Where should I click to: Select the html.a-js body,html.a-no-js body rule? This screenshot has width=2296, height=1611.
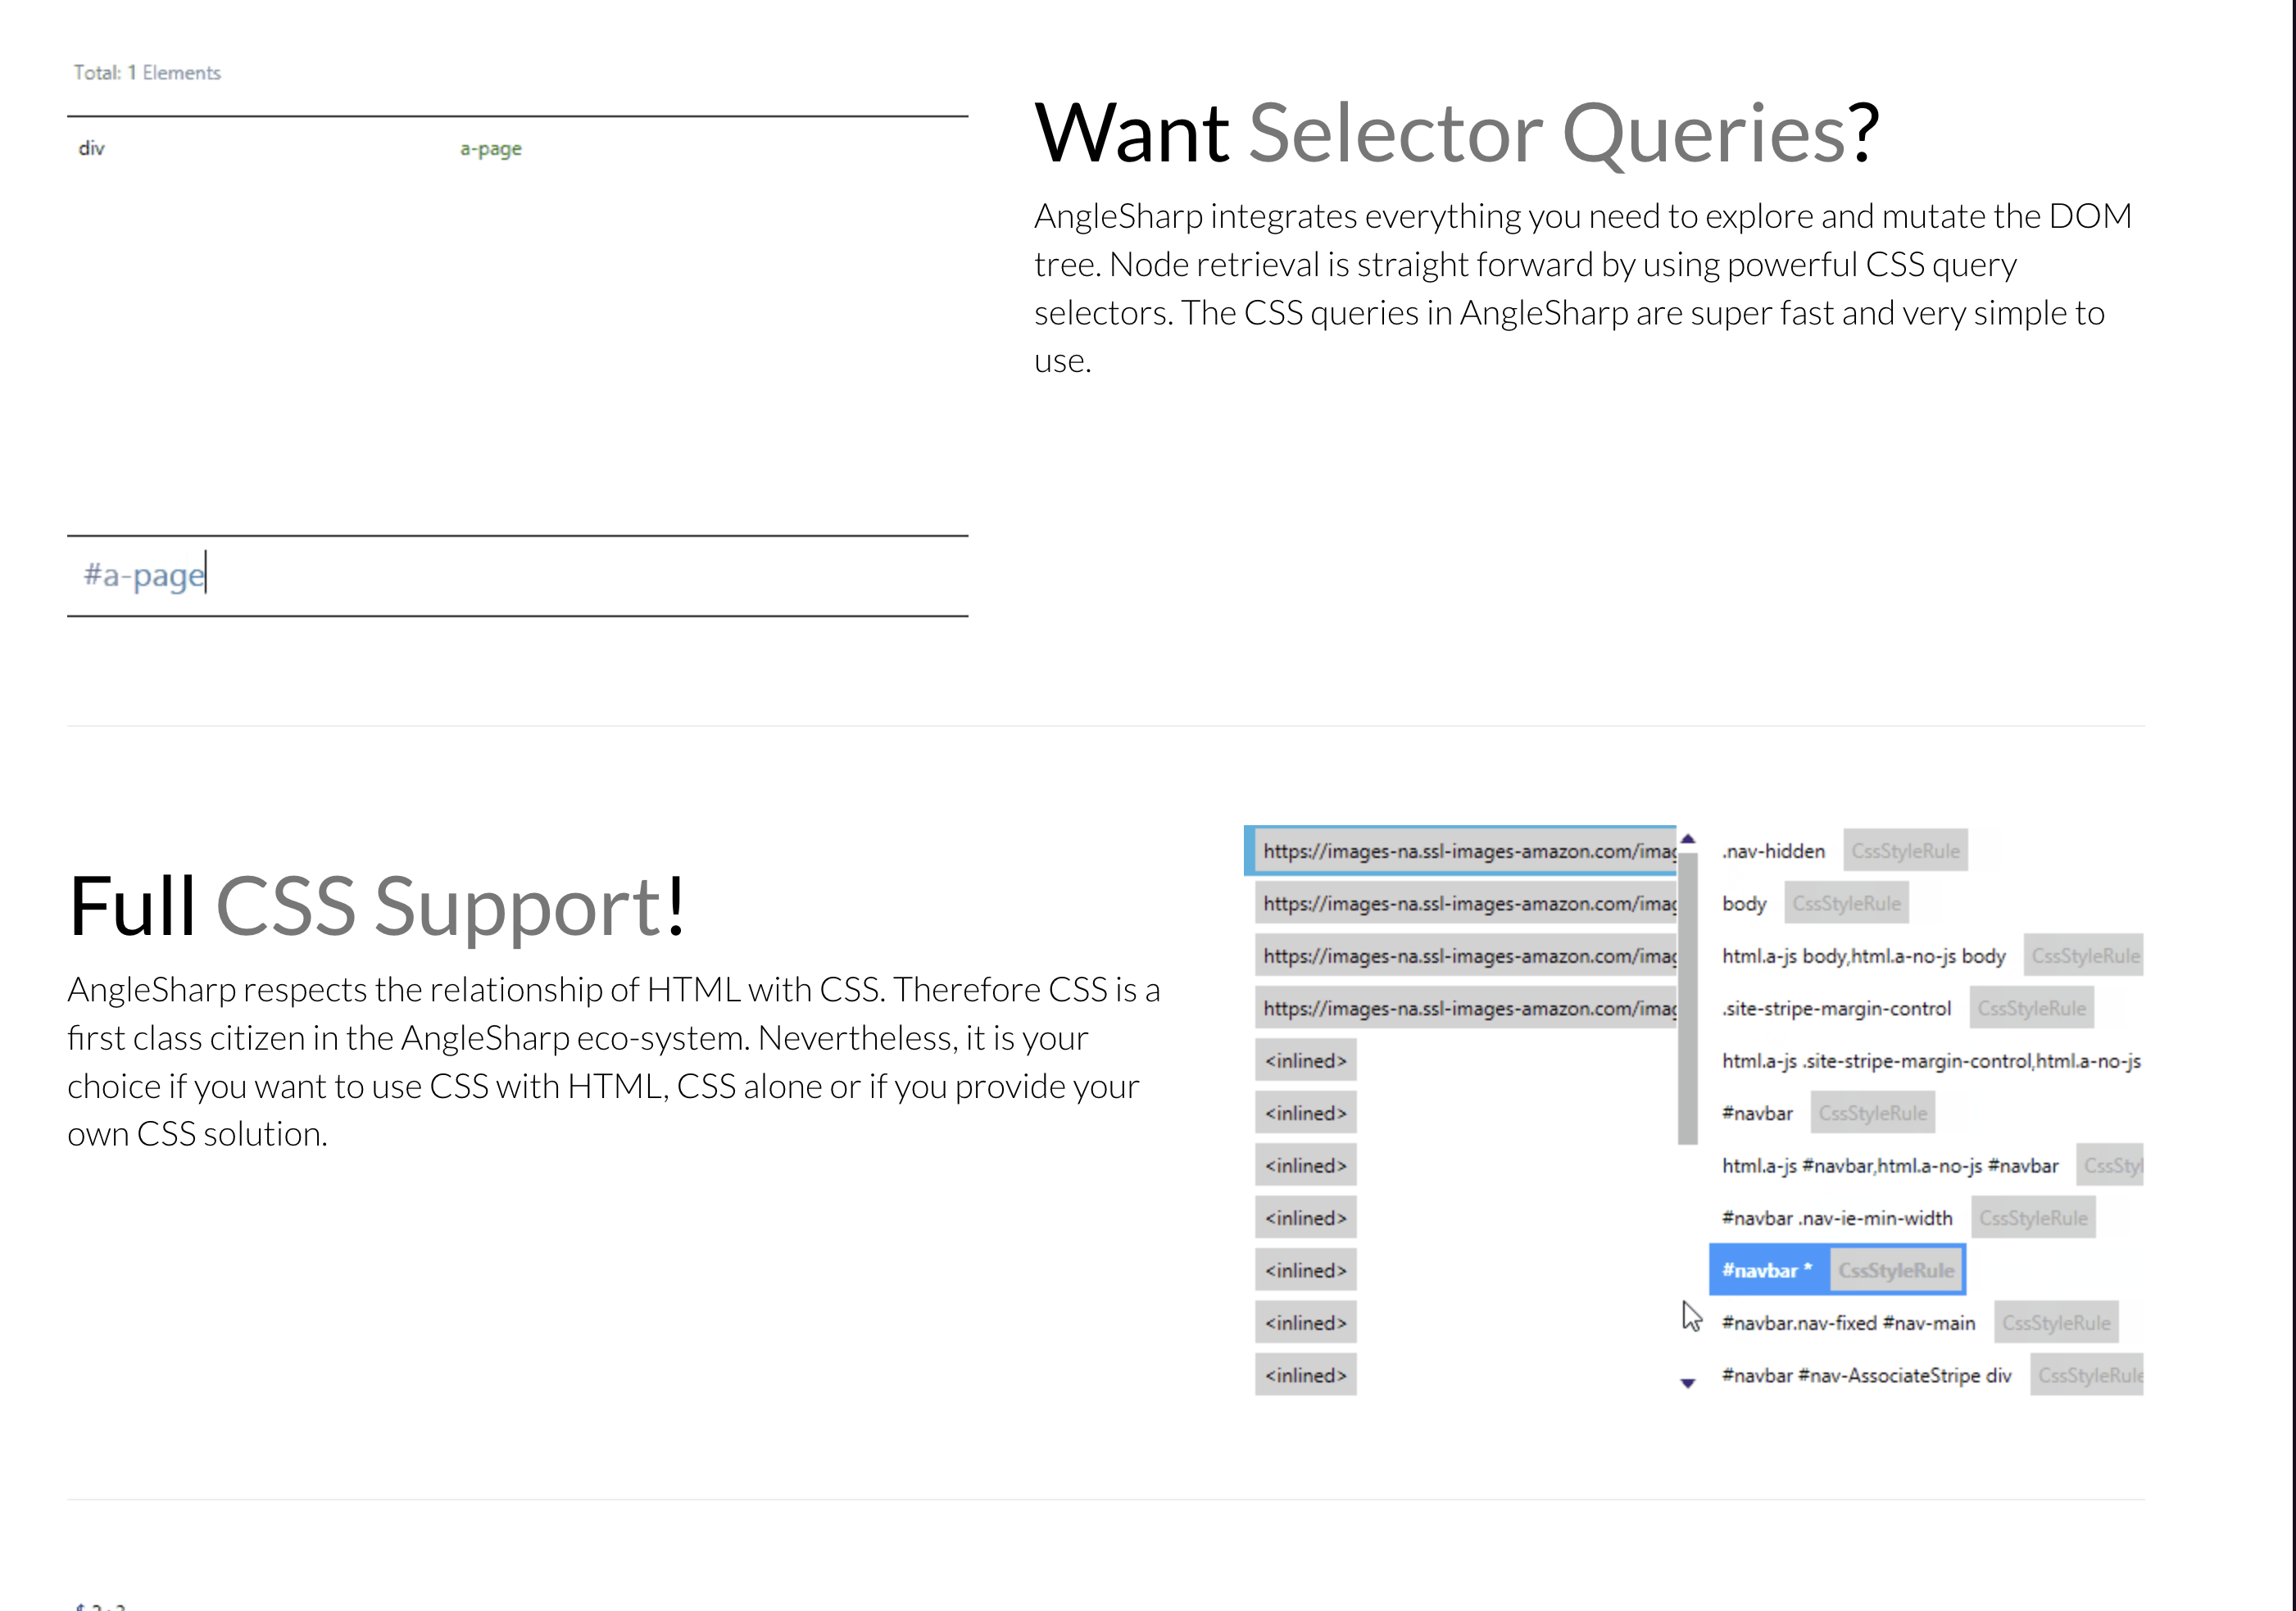[1863, 956]
